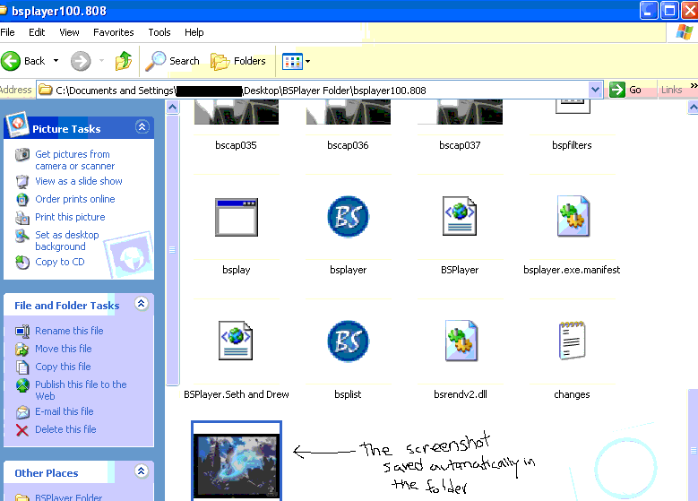Open the address bar dropdown
The width and height of the screenshot is (698, 501).
[x=595, y=90]
